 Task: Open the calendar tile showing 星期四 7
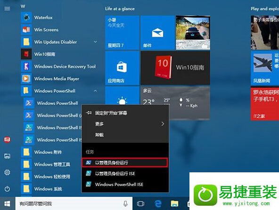click(x=122, y=32)
